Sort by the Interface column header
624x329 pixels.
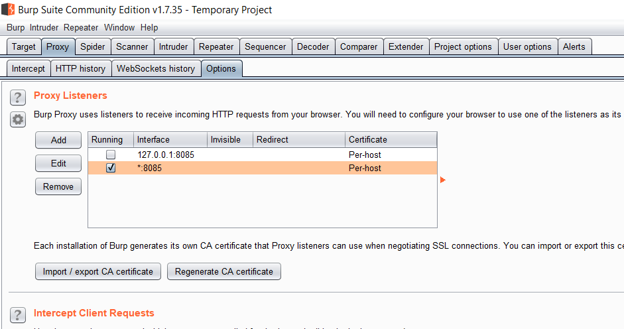(170, 140)
